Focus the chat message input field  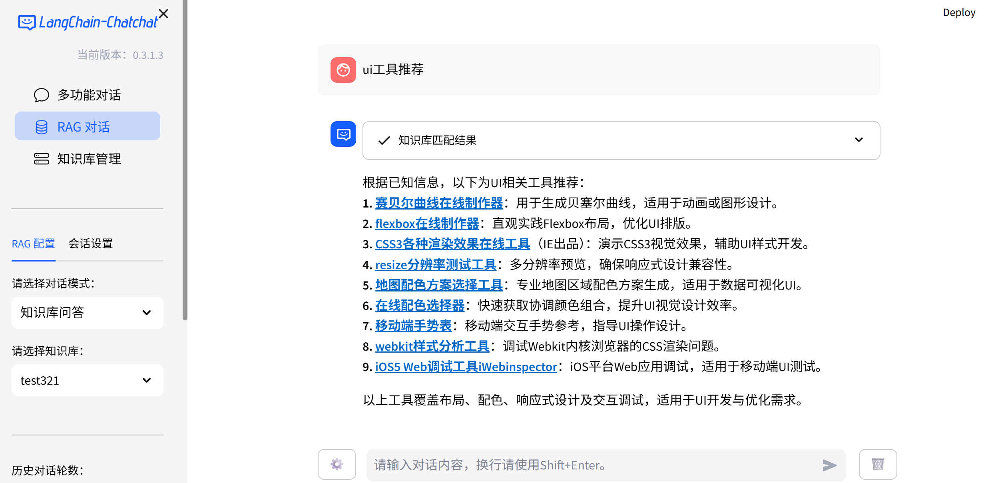(592, 465)
